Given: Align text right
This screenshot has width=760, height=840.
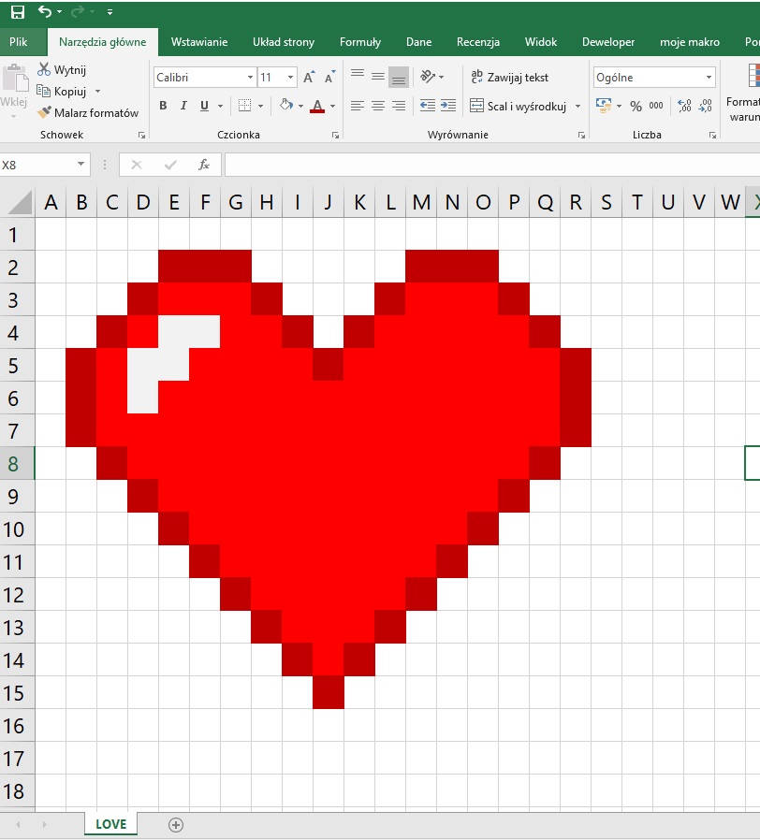Looking at the screenshot, I should [x=399, y=106].
